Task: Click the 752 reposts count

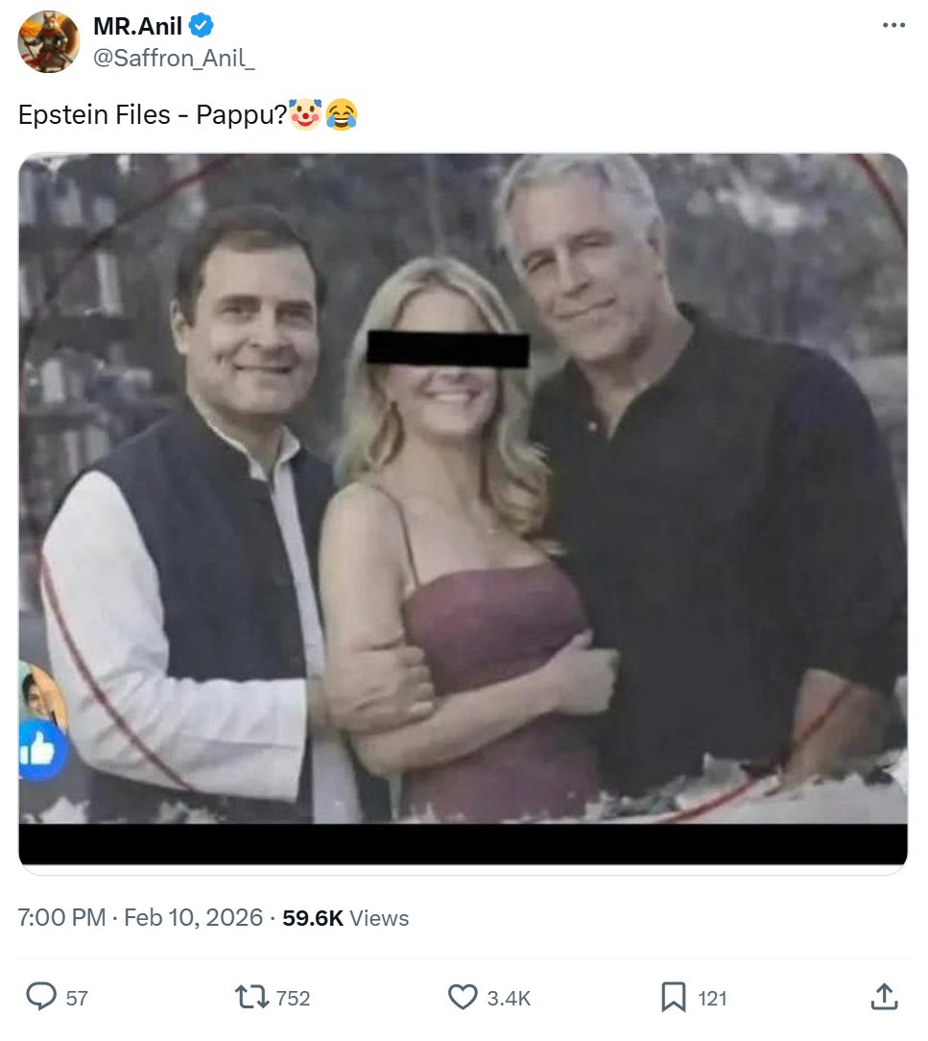Action: pos(293,999)
